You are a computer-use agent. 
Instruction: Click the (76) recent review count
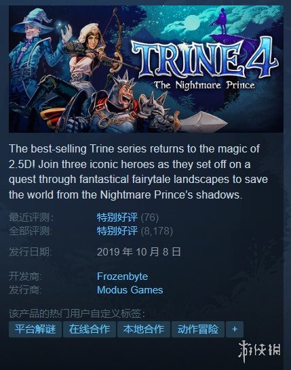(x=150, y=218)
